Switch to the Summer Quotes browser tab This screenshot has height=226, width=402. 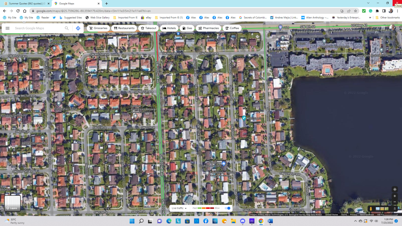click(26, 4)
